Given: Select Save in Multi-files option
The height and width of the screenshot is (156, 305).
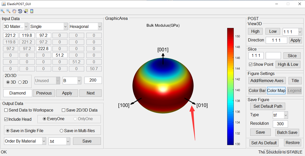Looking at the screenshot, I should click(x=61, y=131).
